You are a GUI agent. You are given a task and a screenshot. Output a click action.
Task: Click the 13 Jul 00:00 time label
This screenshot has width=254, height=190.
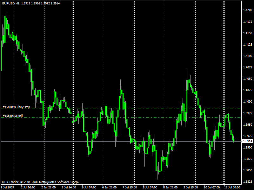pos(232,187)
